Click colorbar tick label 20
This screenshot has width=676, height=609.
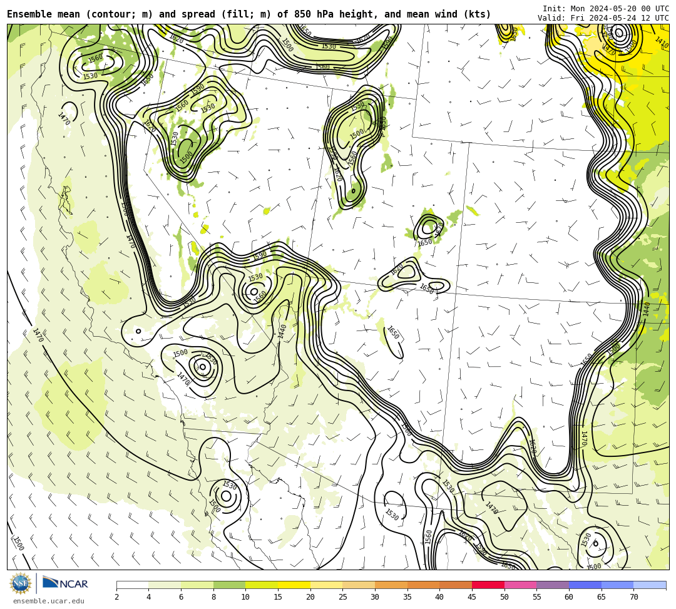point(310,597)
